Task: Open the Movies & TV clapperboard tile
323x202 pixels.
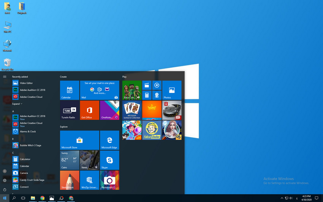Action: (147, 85)
